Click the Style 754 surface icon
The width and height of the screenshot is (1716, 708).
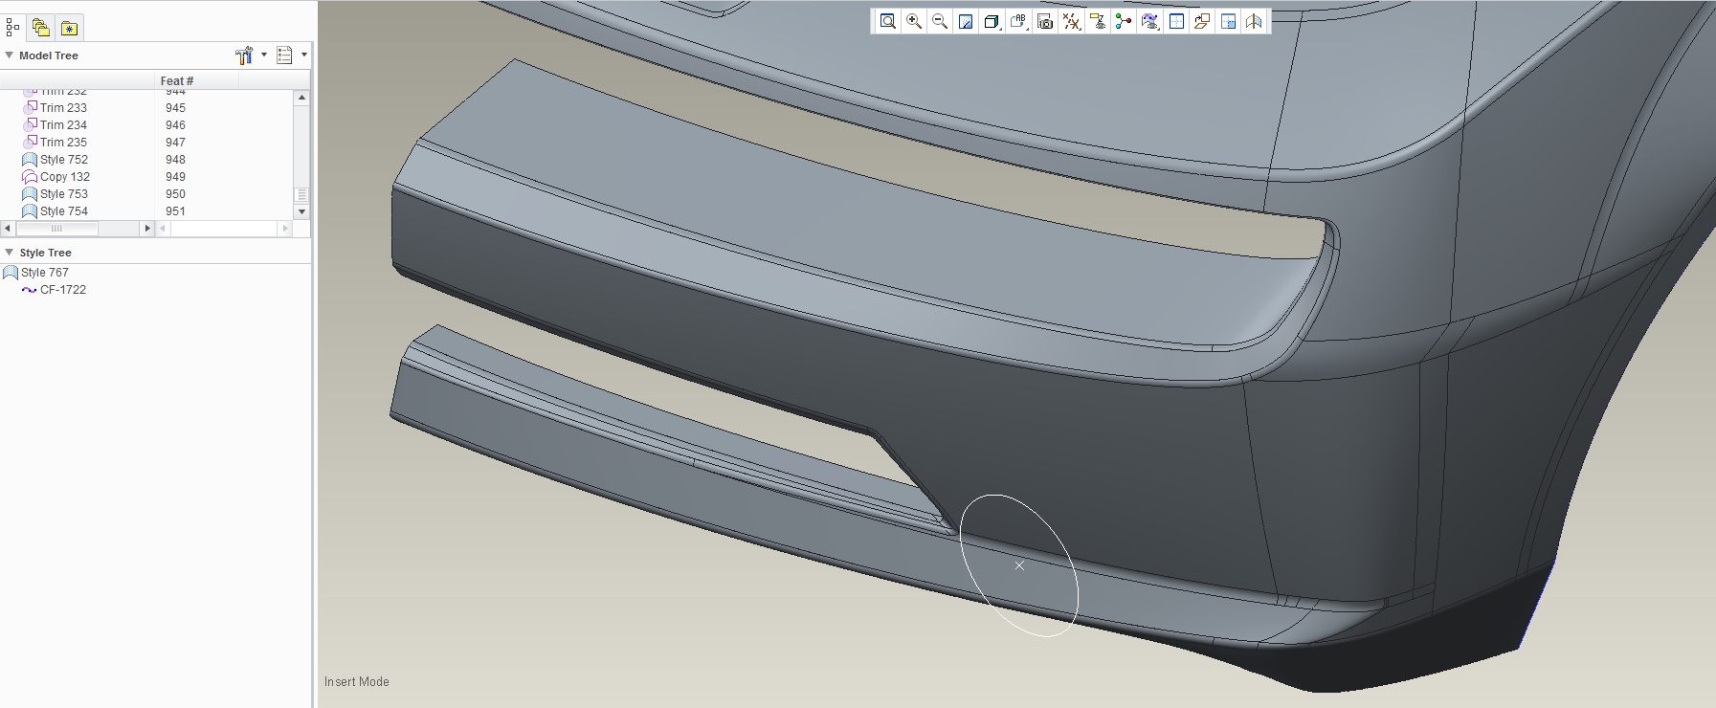tap(30, 211)
